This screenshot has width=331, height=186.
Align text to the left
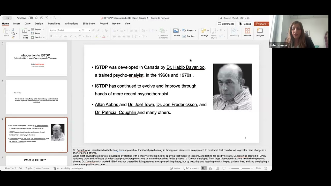(x=114, y=36)
